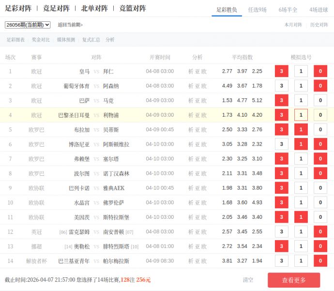Click 析 analysis link for 巴萨 vs 马竞

(x=191, y=101)
